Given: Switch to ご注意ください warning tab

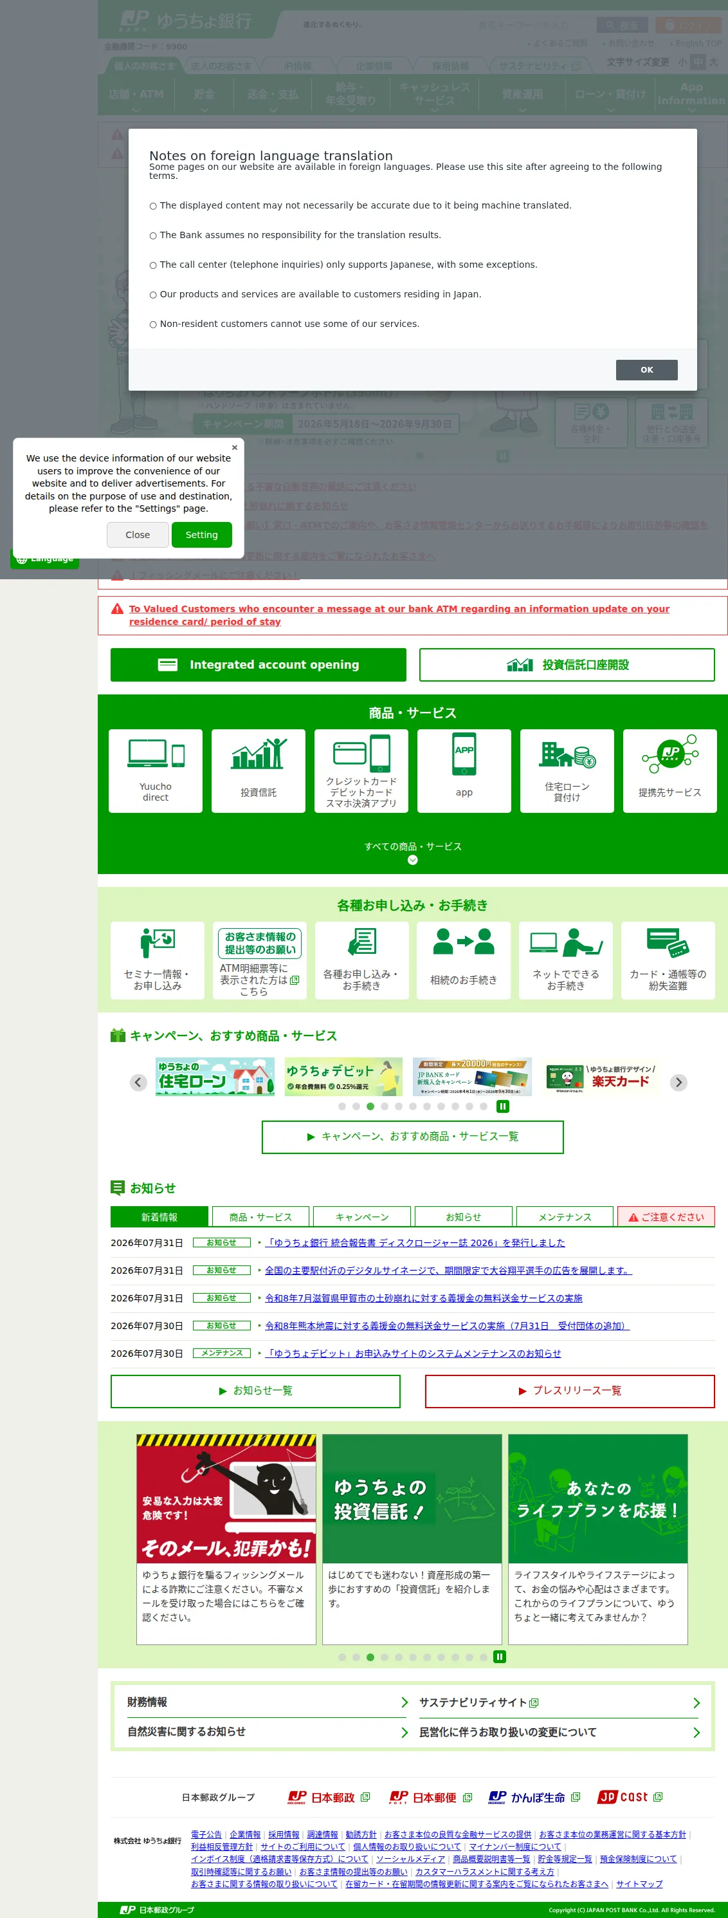Looking at the screenshot, I should click(x=666, y=1216).
